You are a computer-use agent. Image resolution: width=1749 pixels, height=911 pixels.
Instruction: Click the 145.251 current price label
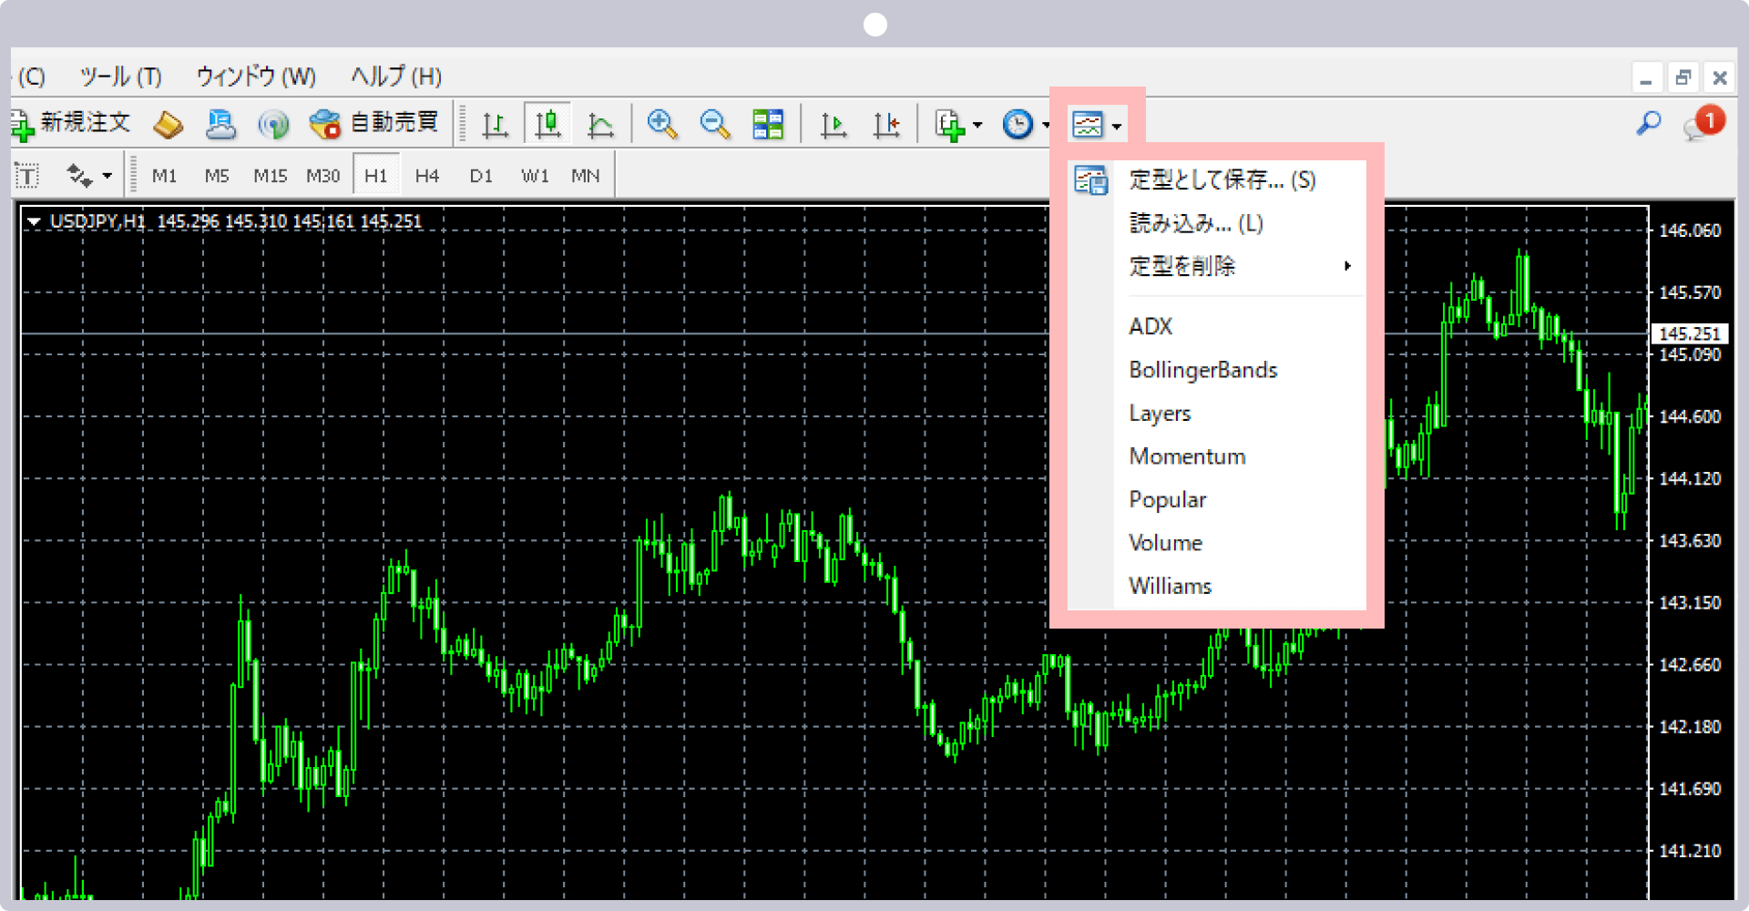(1688, 334)
